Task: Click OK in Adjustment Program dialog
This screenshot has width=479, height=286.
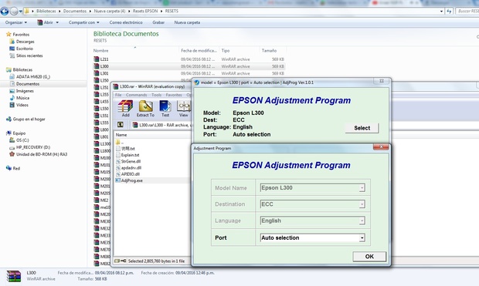Action: pos(369,257)
